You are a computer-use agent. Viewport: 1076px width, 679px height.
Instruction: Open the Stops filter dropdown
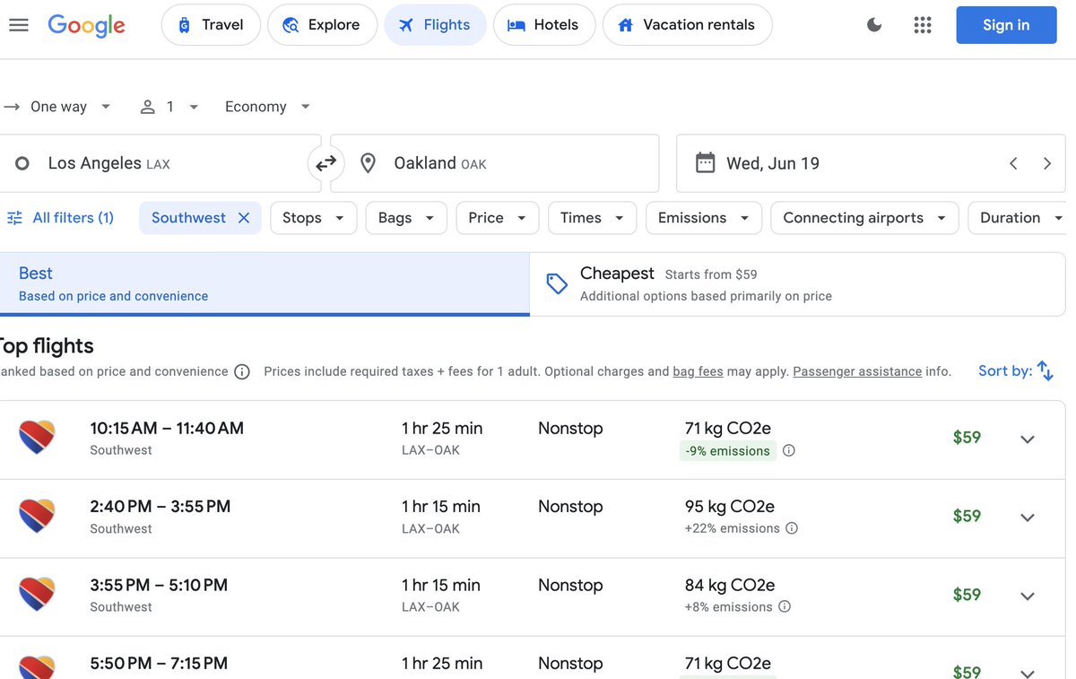(x=313, y=218)
